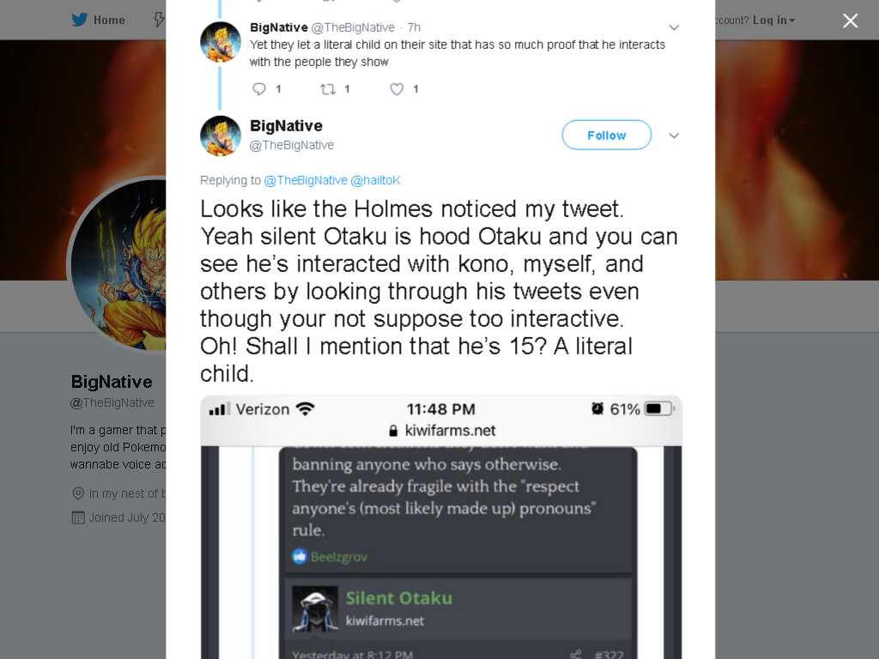
Task: Open the chevron menu on 7h tweet
Action: point(675,27)
